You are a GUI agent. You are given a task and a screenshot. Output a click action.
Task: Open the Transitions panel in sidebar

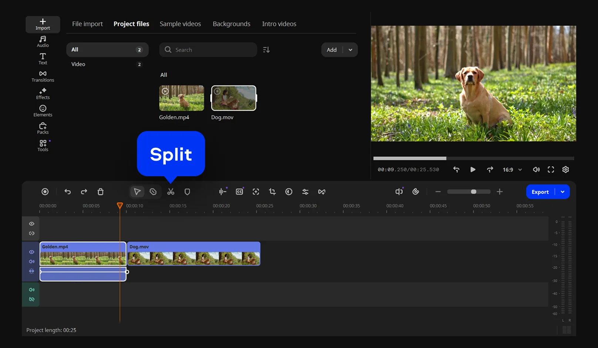[x=43, y=76]
